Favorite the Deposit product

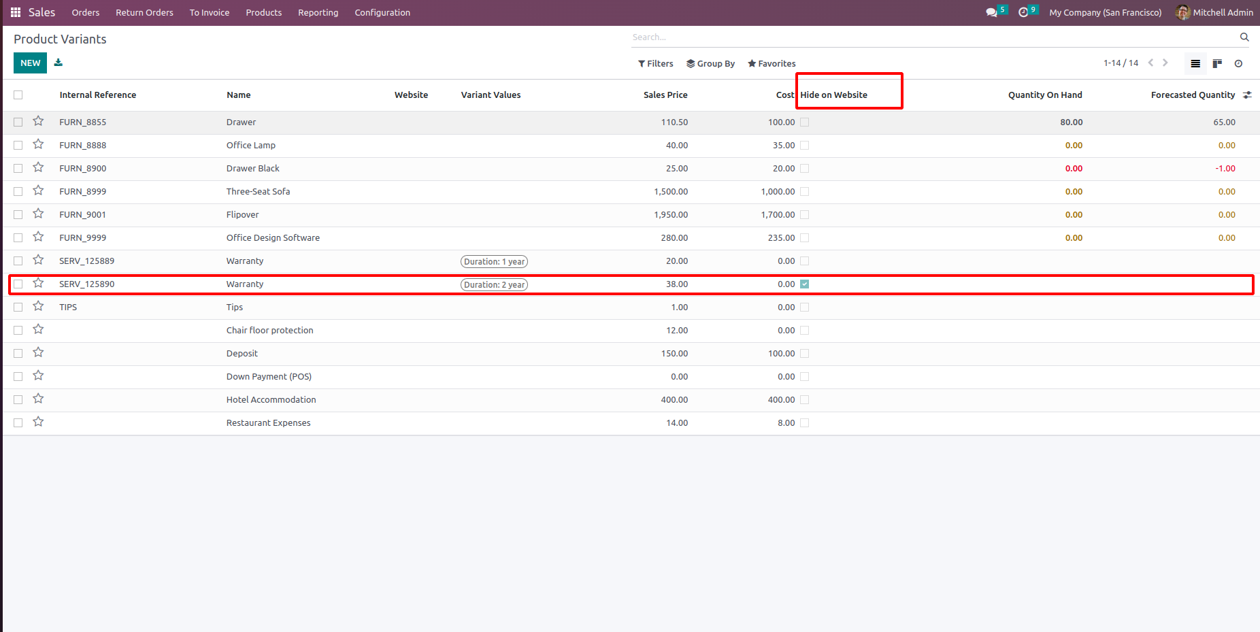coord(38,352)
